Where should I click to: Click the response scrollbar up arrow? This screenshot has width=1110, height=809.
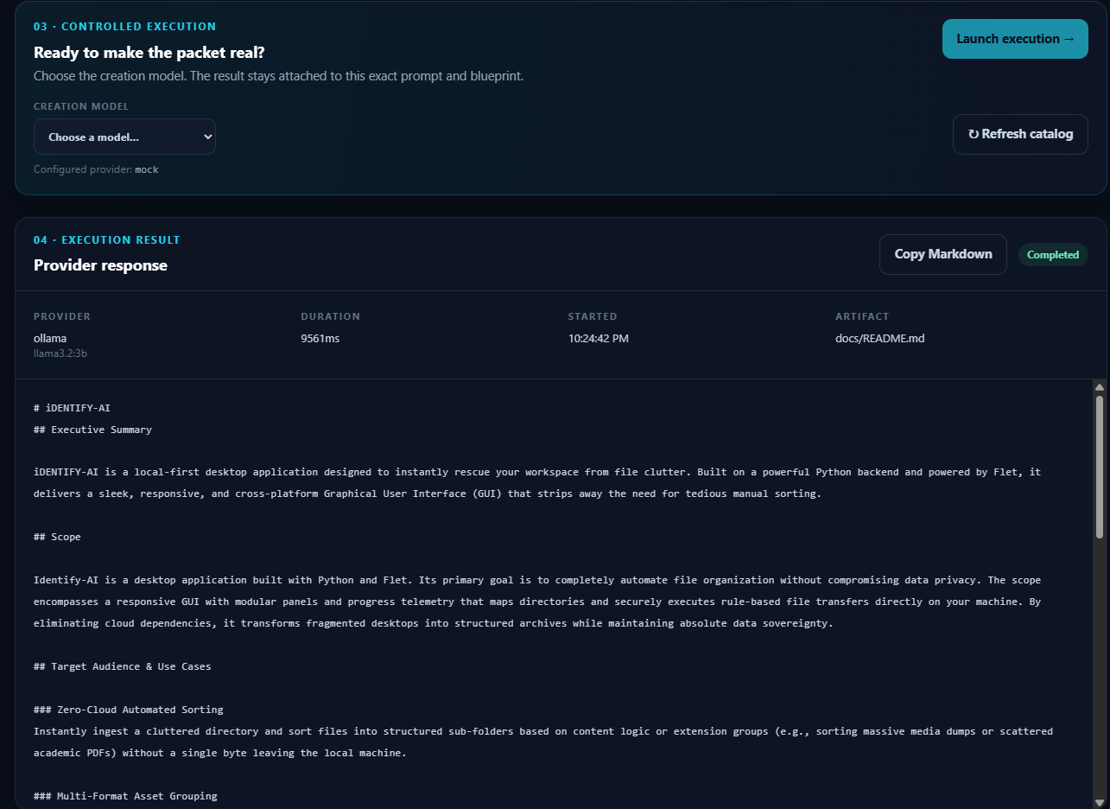(1100, 386)
